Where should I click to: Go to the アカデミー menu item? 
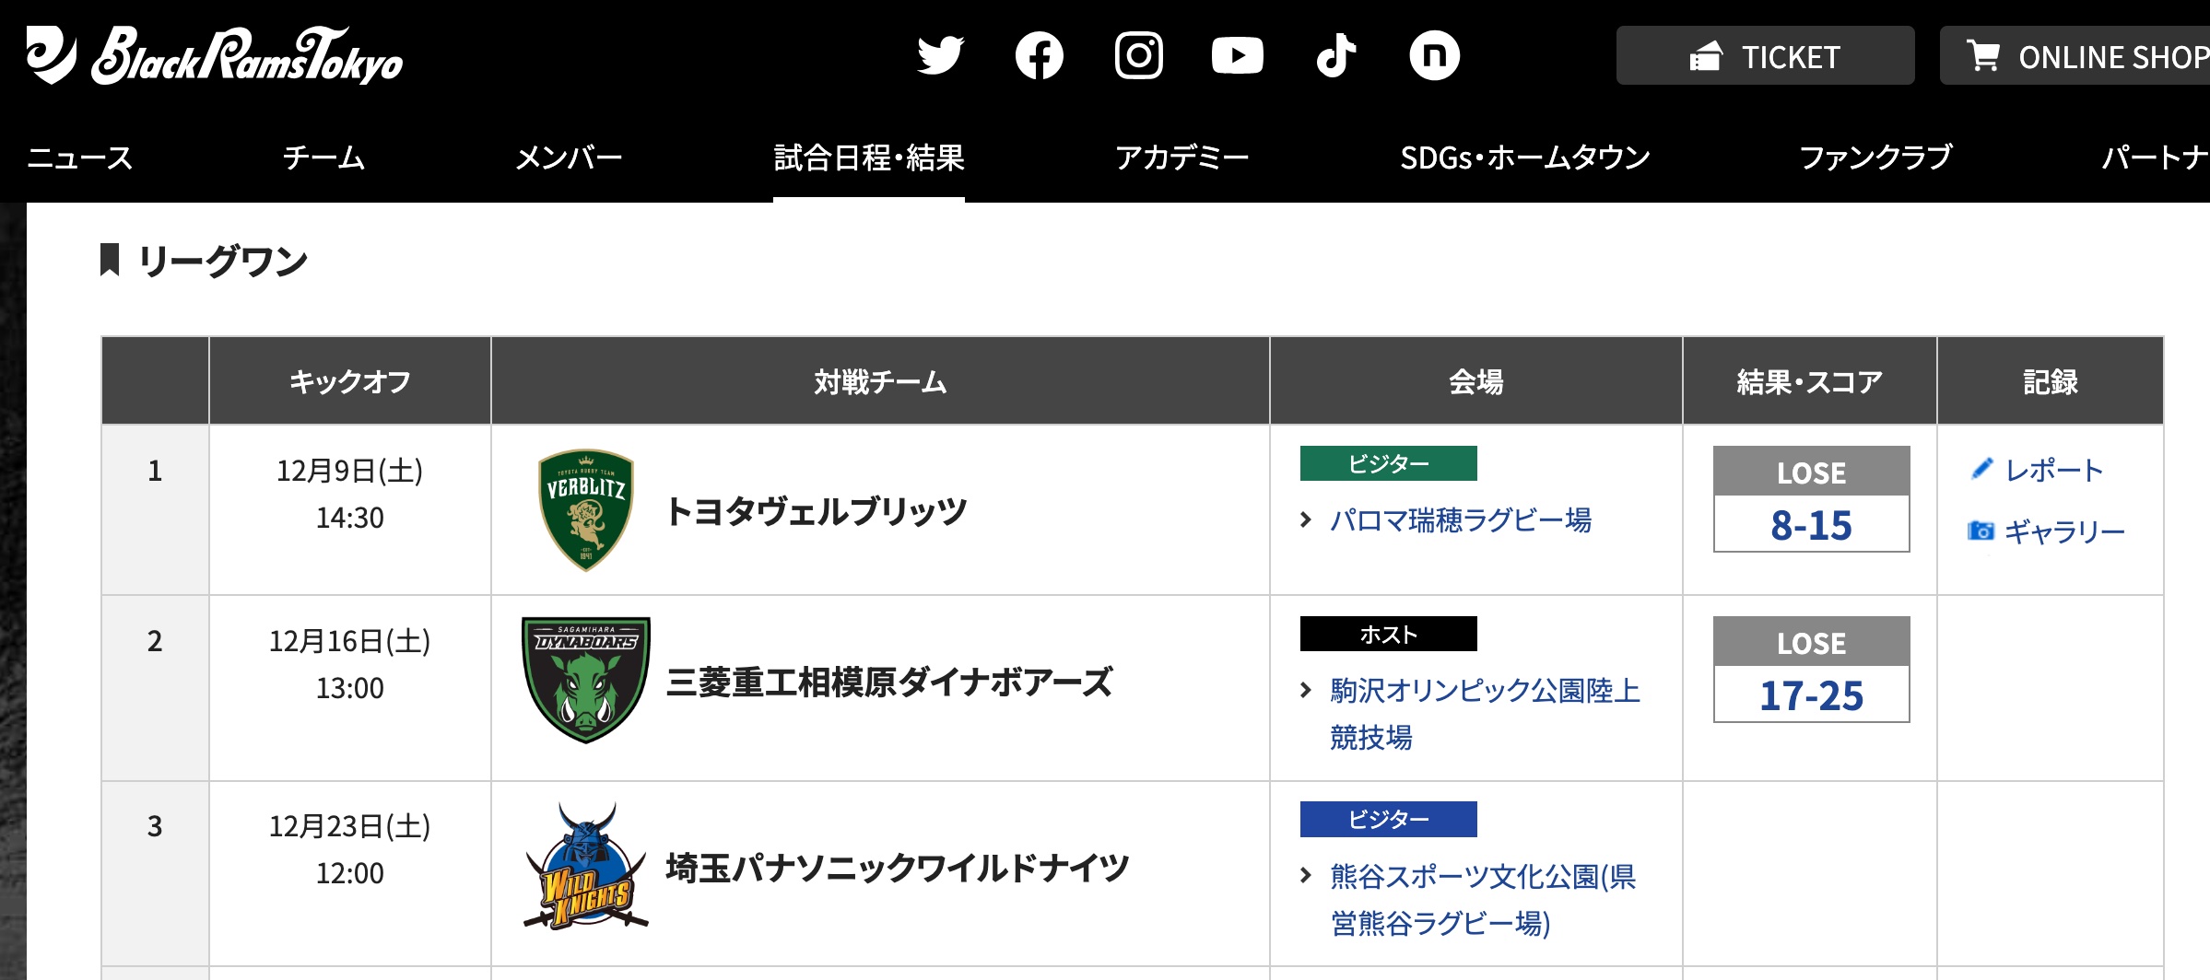coord(1181,157)
